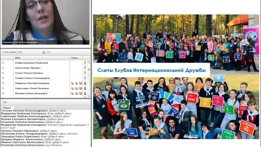Click the presenter webcam video of Савельева Любовь Александровна

pos(46,22)
